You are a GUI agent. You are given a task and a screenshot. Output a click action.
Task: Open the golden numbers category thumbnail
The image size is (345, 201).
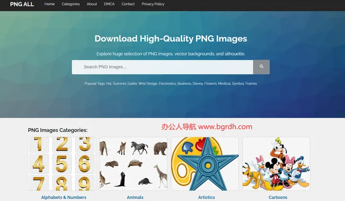click(62, 164)
